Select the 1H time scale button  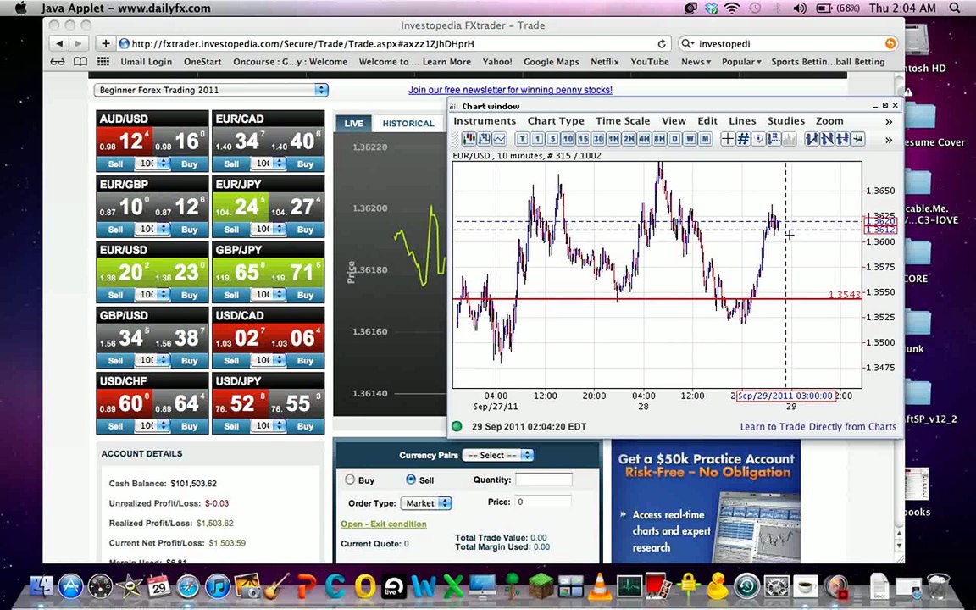613,139
